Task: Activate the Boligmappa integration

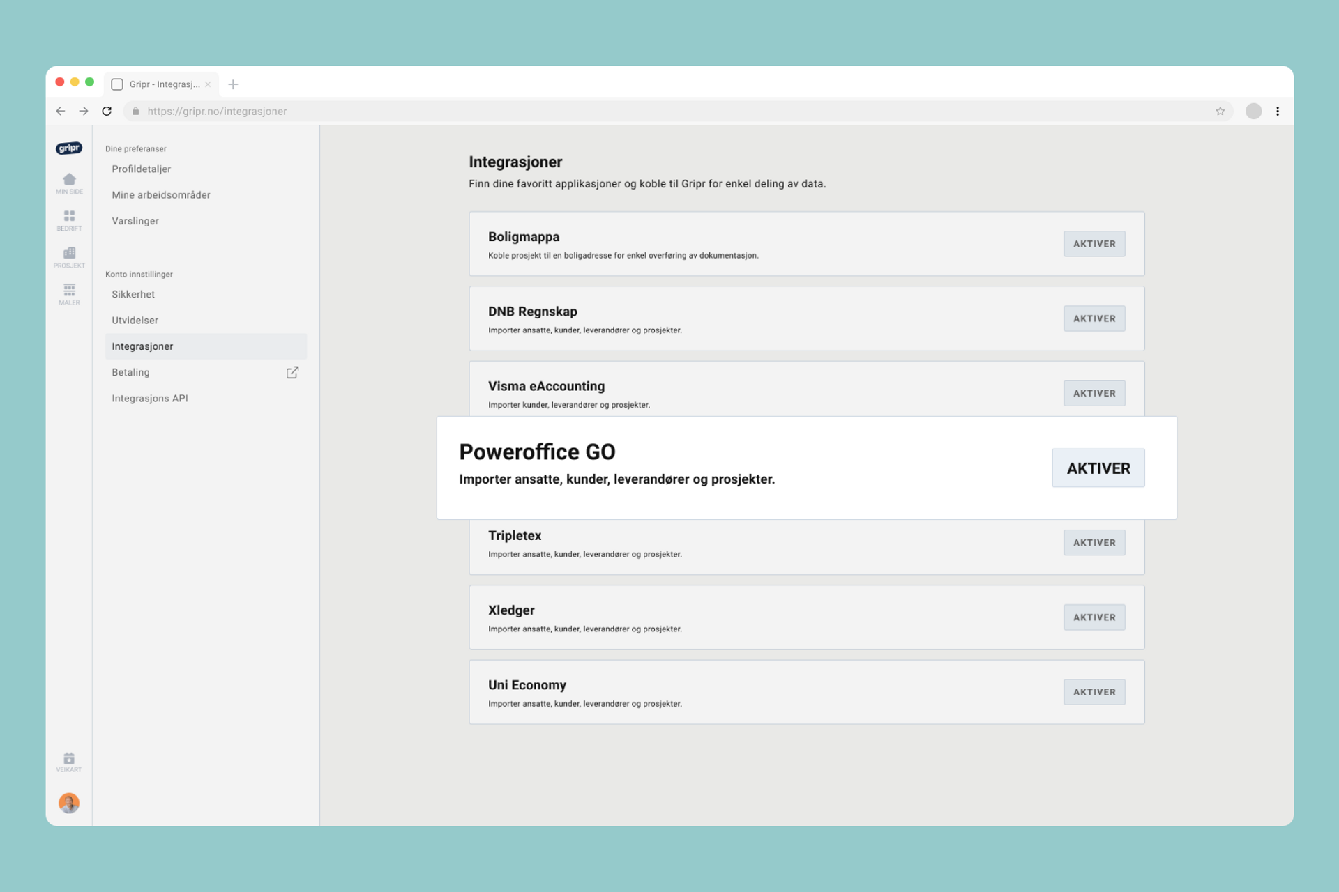Action: point(1094,244)
